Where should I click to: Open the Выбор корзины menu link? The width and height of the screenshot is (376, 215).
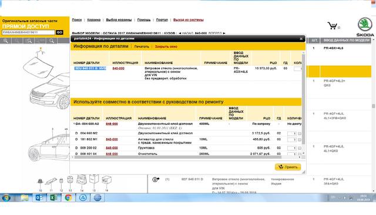pos(119,20)
